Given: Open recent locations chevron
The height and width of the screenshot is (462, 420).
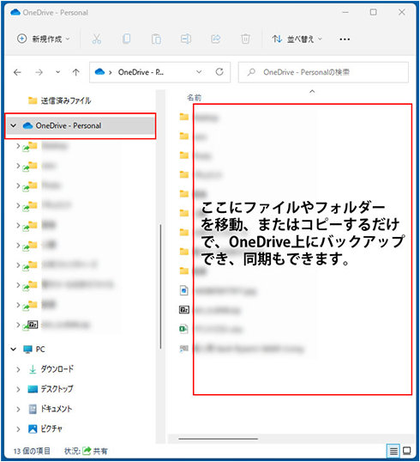Looking at the screenshot, I should tap(58, 72).
